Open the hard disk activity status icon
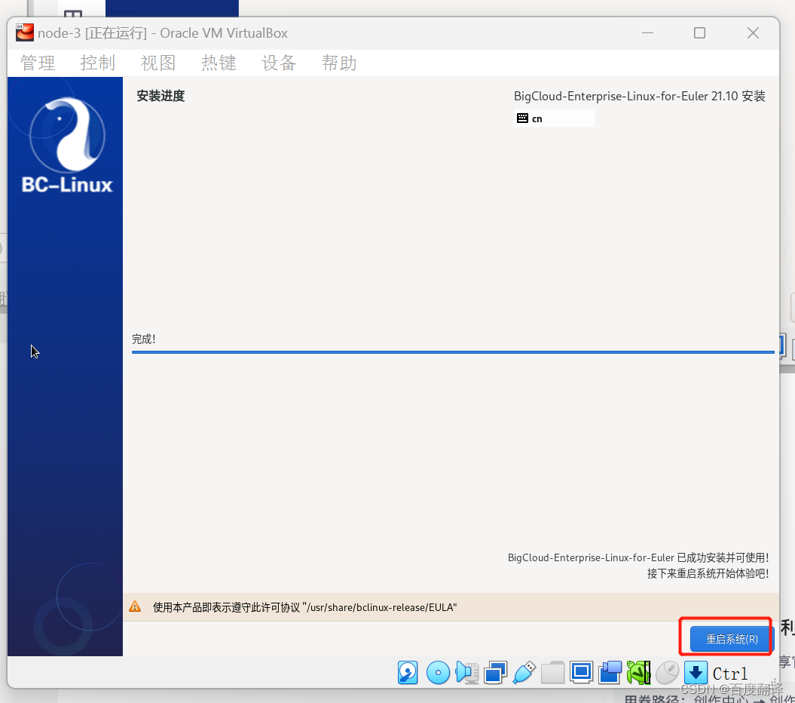The image size is (795, 703). point(408,672)
